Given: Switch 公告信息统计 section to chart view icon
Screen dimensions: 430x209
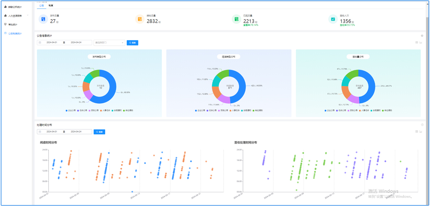Looking at the screenshot, I should tap(421, 43).
